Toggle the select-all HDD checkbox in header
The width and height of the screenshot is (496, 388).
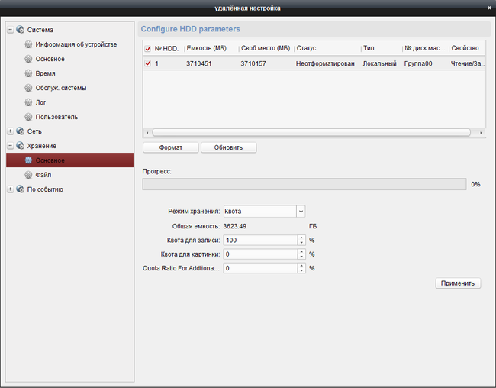148,48
